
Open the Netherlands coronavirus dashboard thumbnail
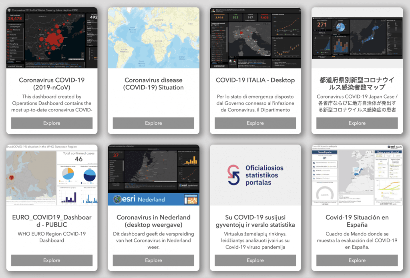(153, 175)
